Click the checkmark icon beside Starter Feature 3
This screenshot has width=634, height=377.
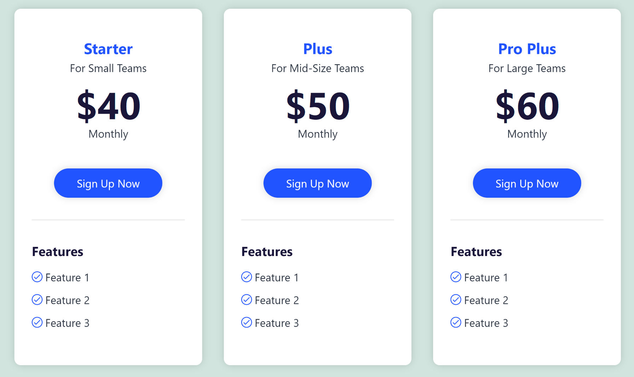37,322
